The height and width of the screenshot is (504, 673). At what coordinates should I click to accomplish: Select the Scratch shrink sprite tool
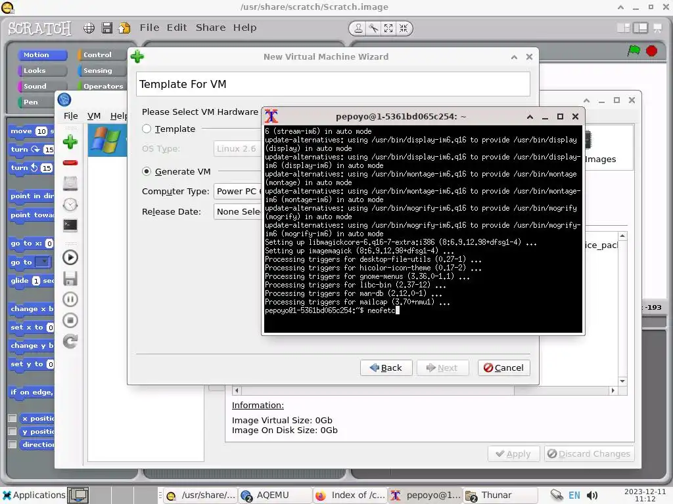(404, 28)
